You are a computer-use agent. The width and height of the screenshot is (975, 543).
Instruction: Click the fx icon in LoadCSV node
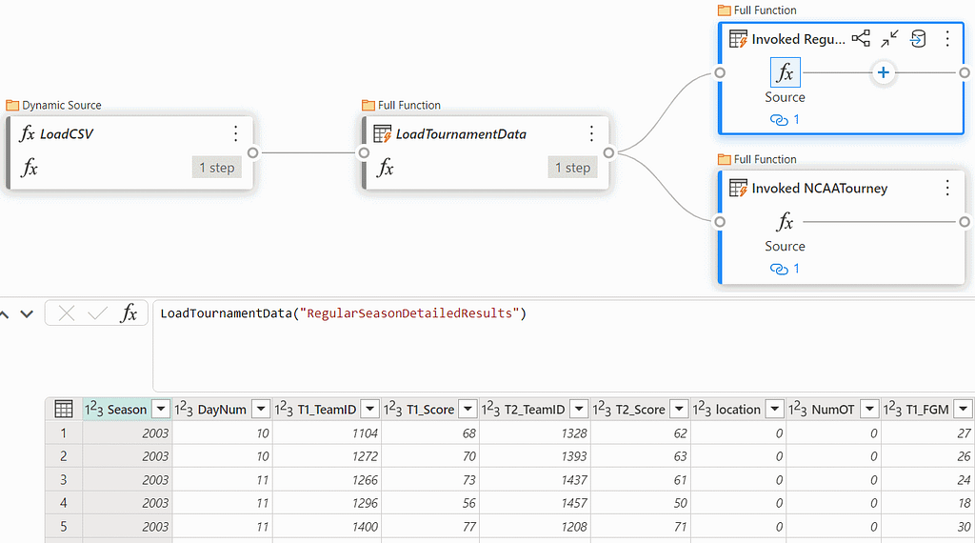[x=30, y=168]
